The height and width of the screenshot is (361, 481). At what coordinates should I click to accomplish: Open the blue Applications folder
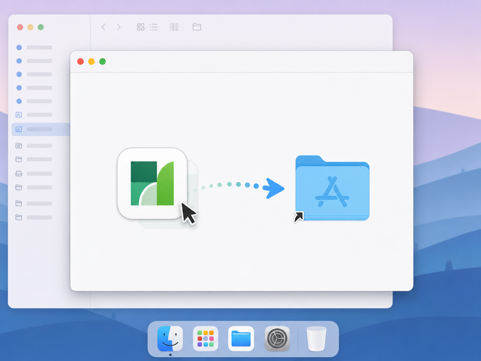(332, 188)
